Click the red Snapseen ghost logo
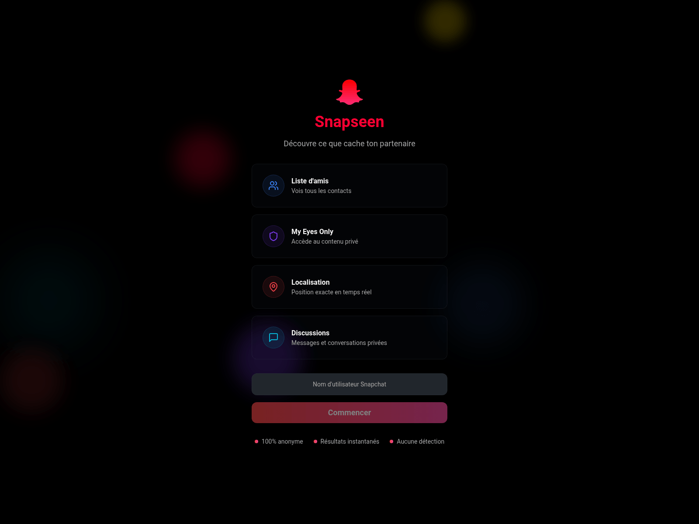 (349, 92)
